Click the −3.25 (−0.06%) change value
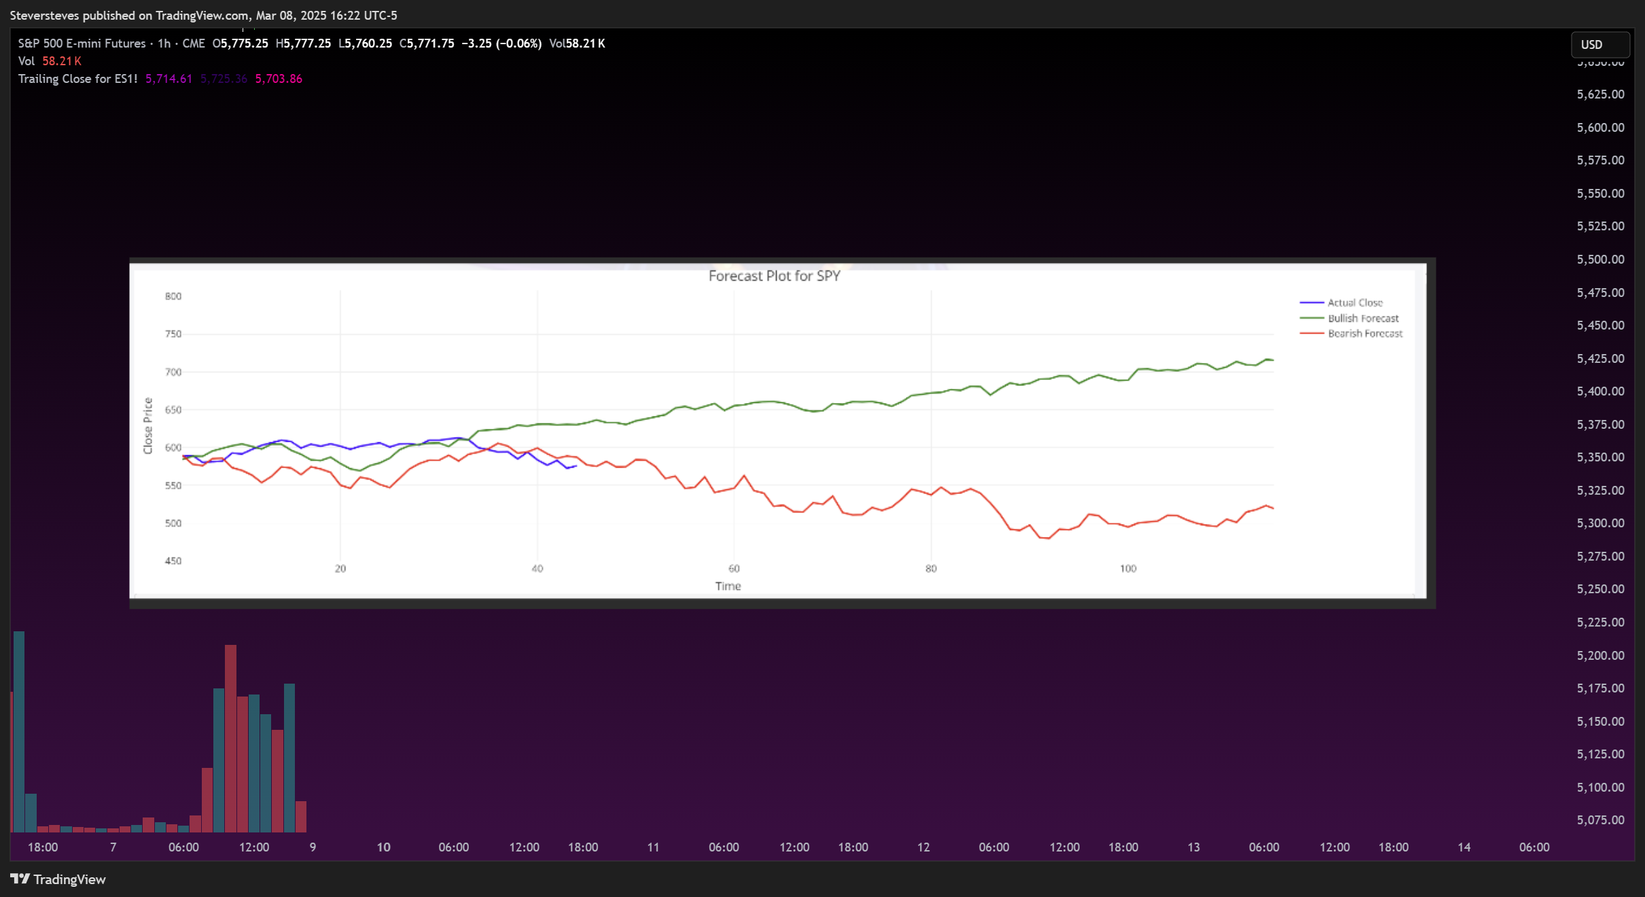This screenshot has width=1645, height=897. click(x=501, y=43)
